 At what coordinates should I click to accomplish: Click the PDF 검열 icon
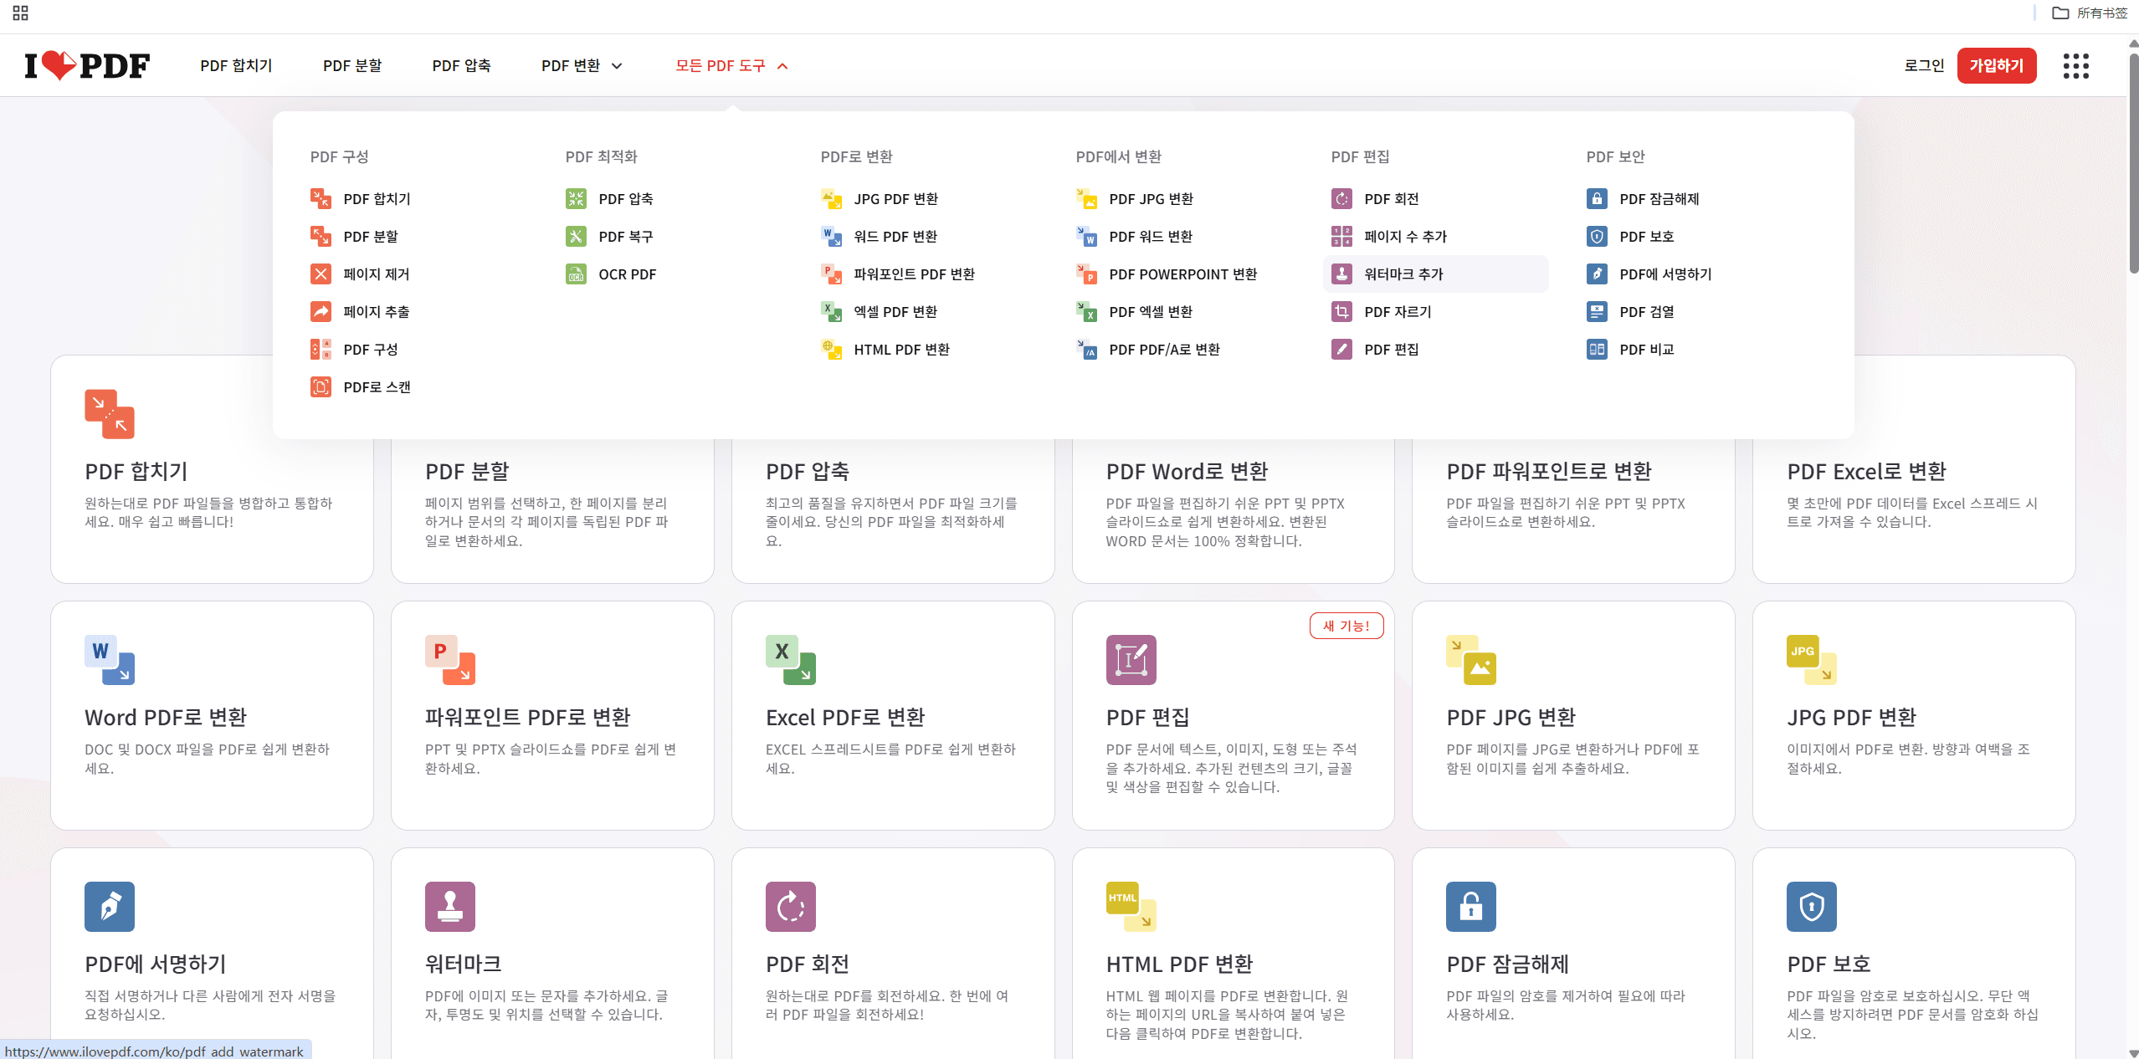point(1597,312)
